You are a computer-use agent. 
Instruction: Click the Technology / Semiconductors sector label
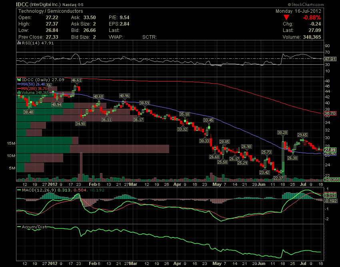pos(50,11)
